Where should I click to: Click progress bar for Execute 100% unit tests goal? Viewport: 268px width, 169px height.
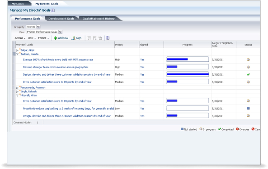click(188, 59)
